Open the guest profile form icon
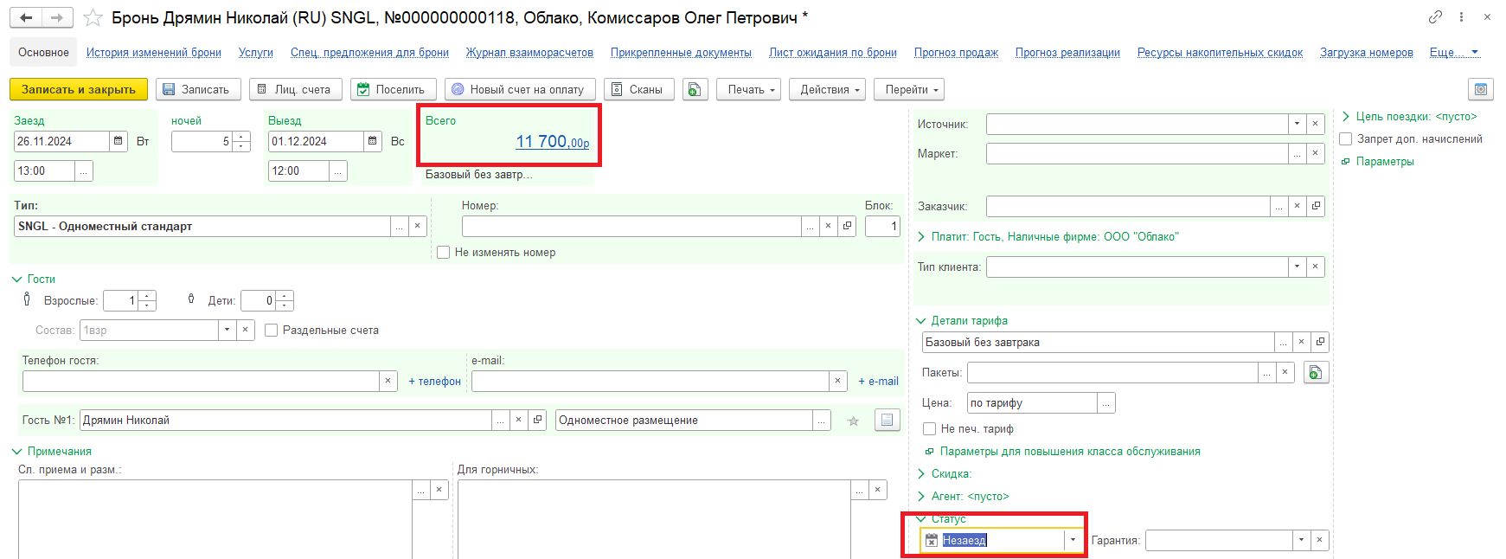Viewport: 1506px width, 559px height. (x=888, y=420)
